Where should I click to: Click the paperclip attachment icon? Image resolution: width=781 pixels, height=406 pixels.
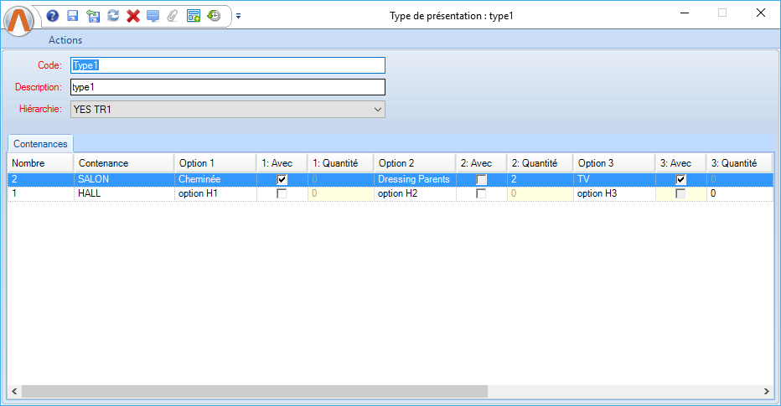(x=173, y=15)
